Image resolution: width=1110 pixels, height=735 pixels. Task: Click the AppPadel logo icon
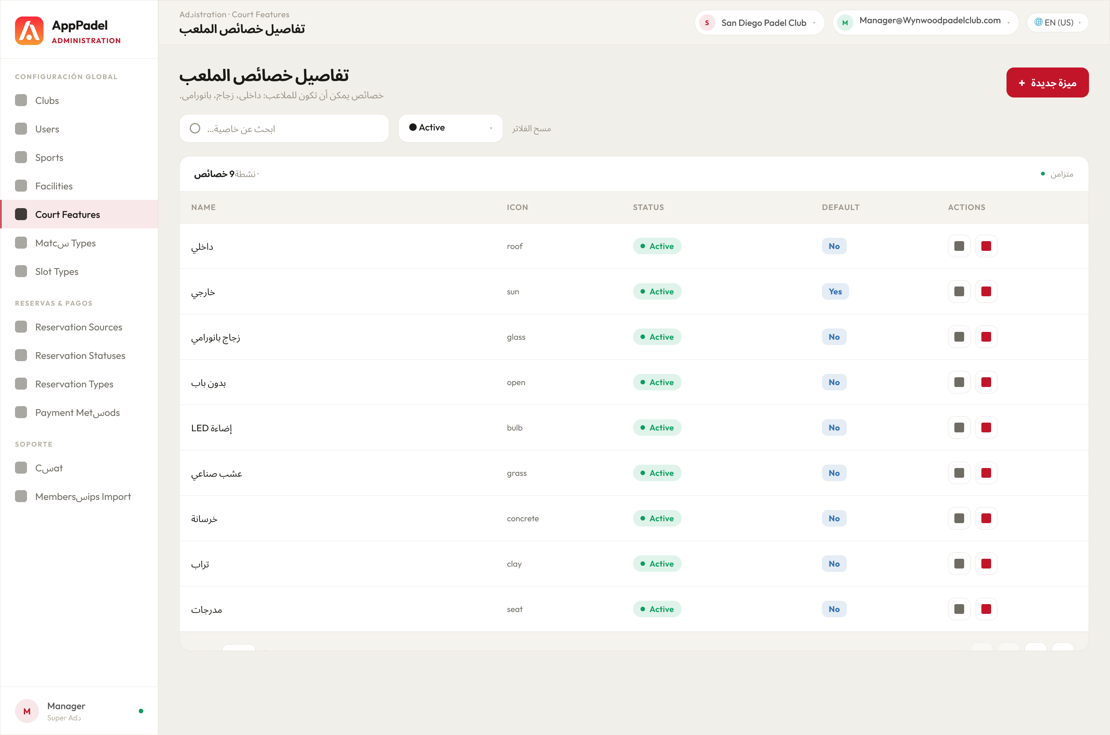click(x=29, y=30)
